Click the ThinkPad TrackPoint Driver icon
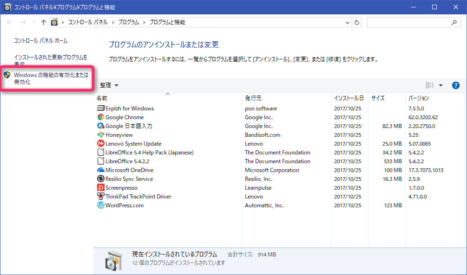 click(x=101, y=196)
